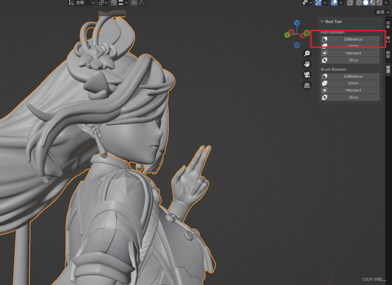
Task: Click the zoom view magnifier icon
Action: tap(307, 53)
